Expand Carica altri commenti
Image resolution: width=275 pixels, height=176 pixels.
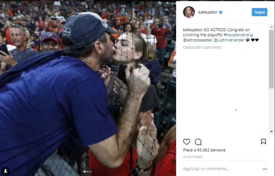click(x=202, y=48)
